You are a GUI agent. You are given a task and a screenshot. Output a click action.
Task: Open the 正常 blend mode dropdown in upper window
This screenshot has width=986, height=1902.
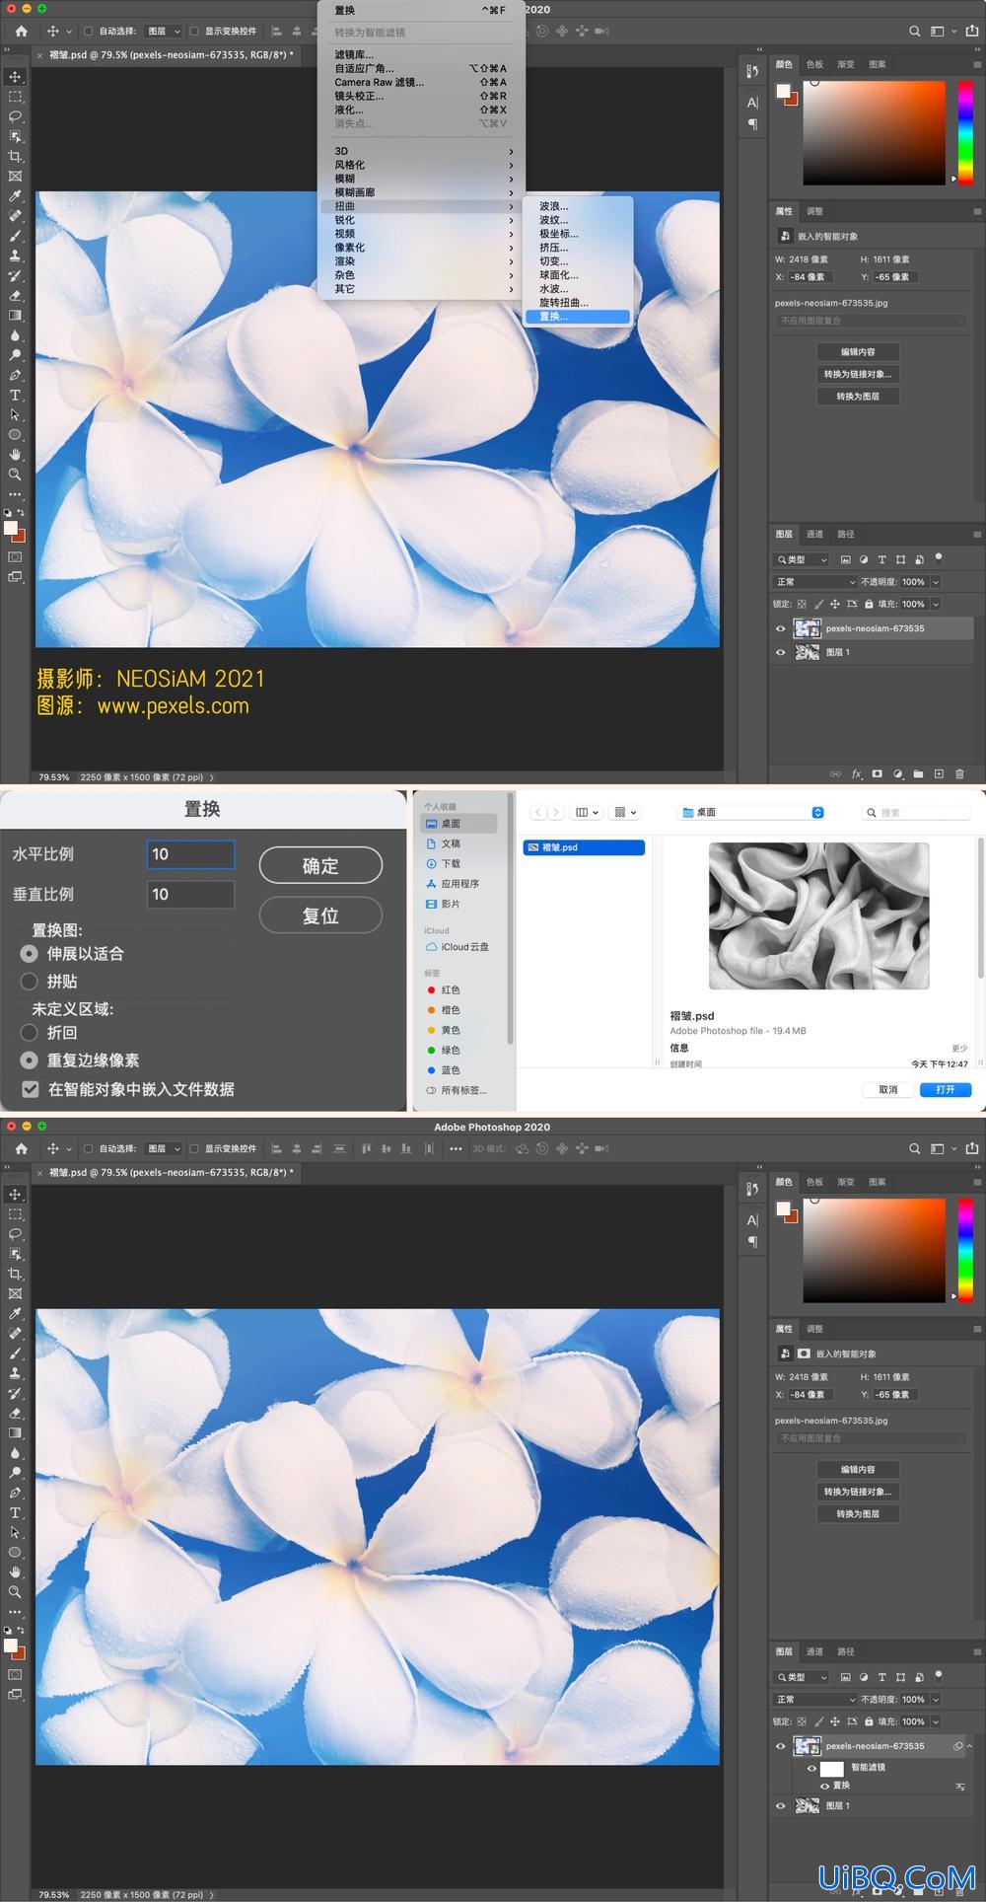click(814, 582)
